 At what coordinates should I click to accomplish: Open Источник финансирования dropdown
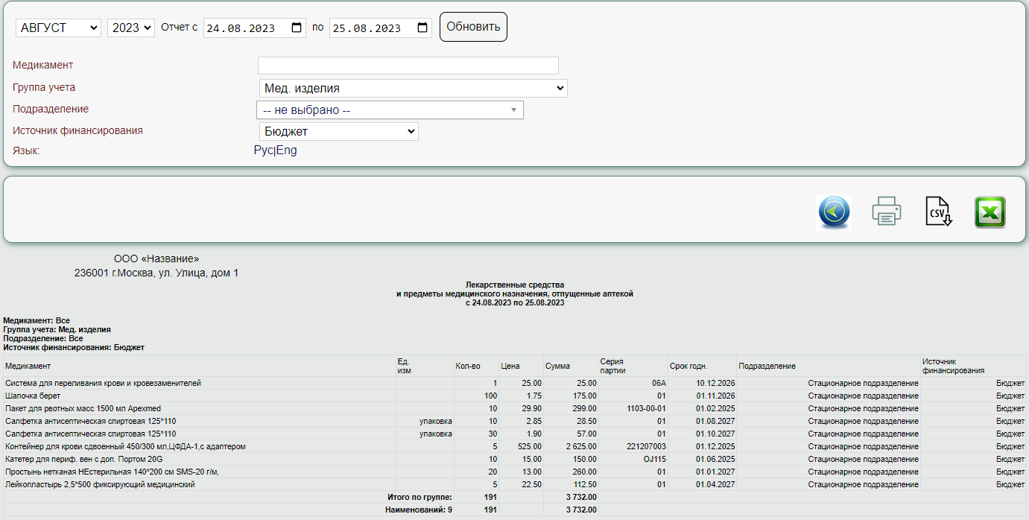(x=338, y=132)
